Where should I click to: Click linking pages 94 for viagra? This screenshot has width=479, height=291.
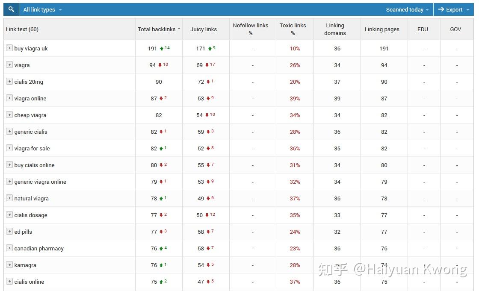pos(384,65)
